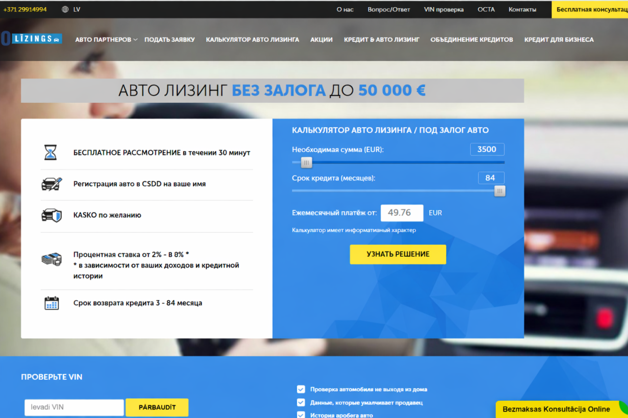
Task: Expand the АВТО ПАРТНЕРОВ dropdown menu
Action: point(106,40)
